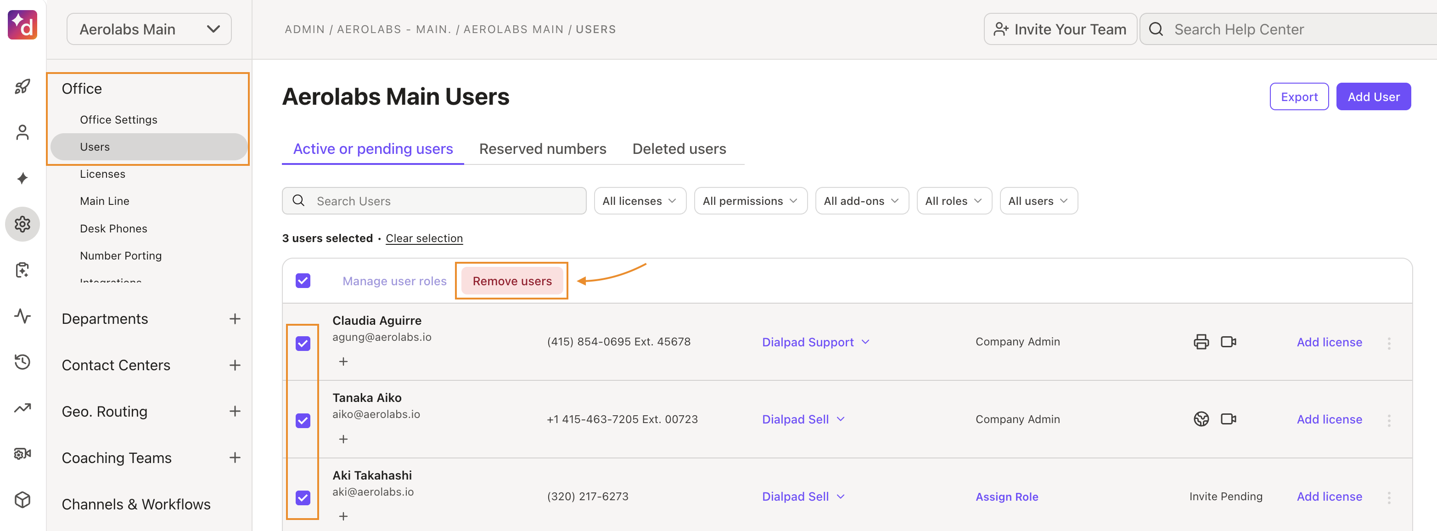Focus the Search Users input field

click(x=434, y=201)
